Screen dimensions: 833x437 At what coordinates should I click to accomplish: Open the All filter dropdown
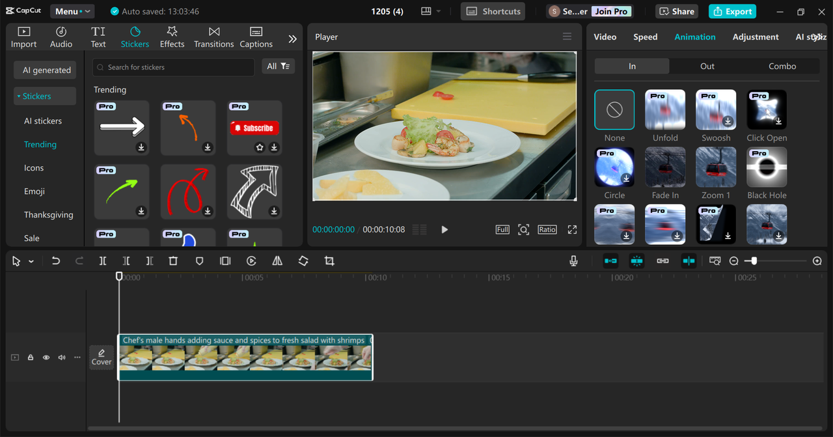click(x=279, y=66)
